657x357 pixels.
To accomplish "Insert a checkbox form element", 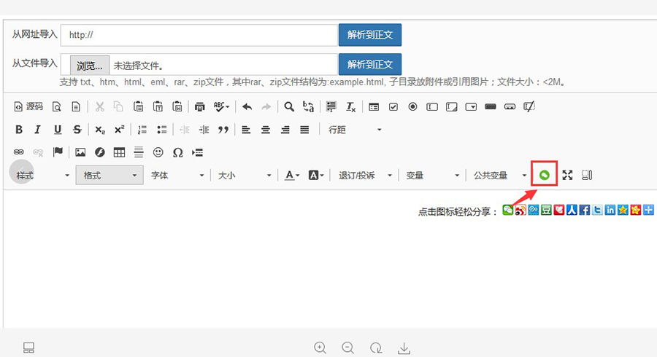I will pyautogui.click(x=393, y=107).
